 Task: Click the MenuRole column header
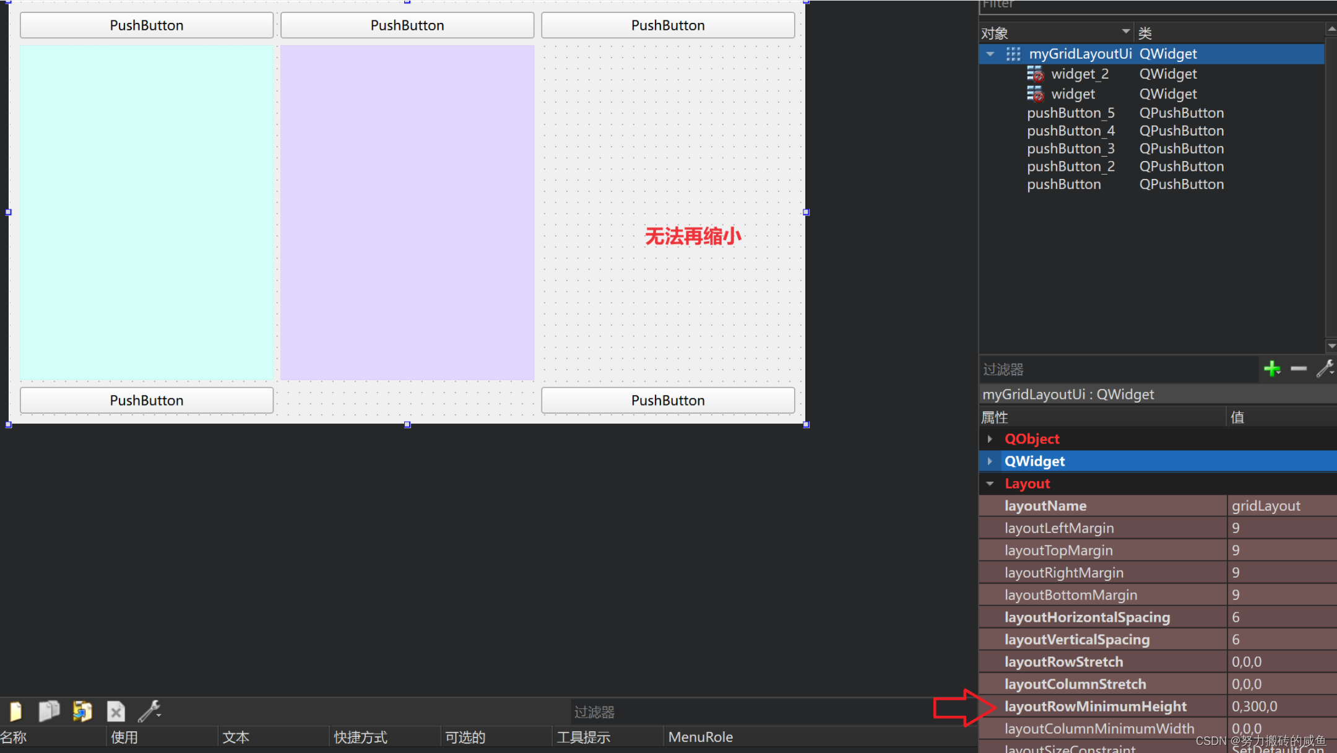[700, 737]
